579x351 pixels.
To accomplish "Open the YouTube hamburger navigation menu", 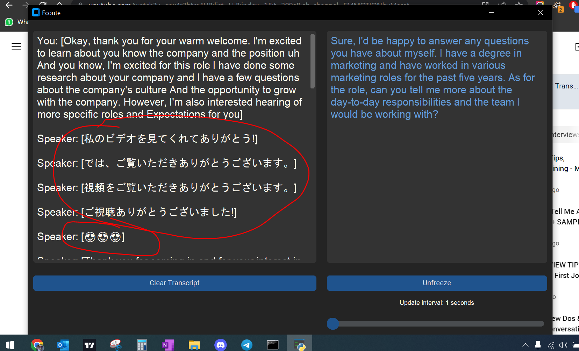I will 16,46.
